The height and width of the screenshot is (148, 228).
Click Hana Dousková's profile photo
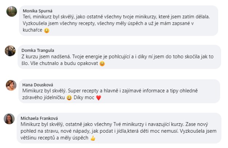click(x=11, y=85)
